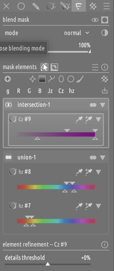
Task: Collapse the intersection-1 group triangle
Action: (103, 105)
